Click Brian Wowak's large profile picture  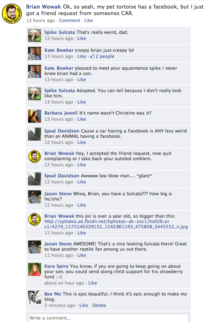pyautogui.click(x=12, y=13)
